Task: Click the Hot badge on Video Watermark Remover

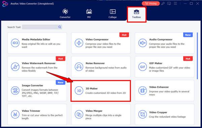Action: coord(61,59)
